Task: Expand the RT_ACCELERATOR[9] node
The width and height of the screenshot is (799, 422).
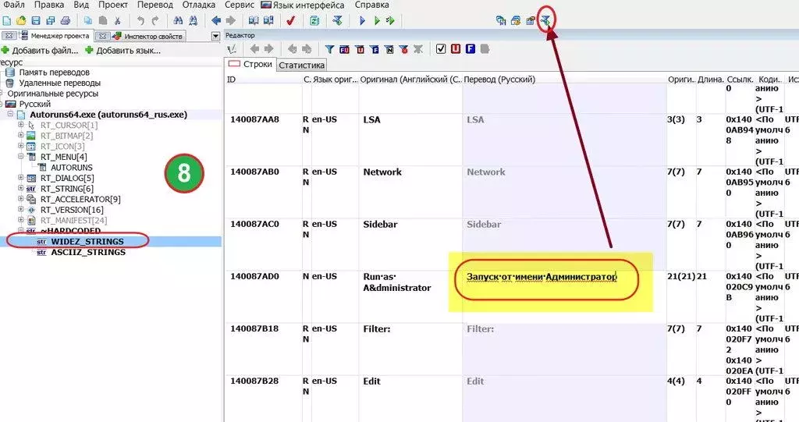Action: (21, 199)
